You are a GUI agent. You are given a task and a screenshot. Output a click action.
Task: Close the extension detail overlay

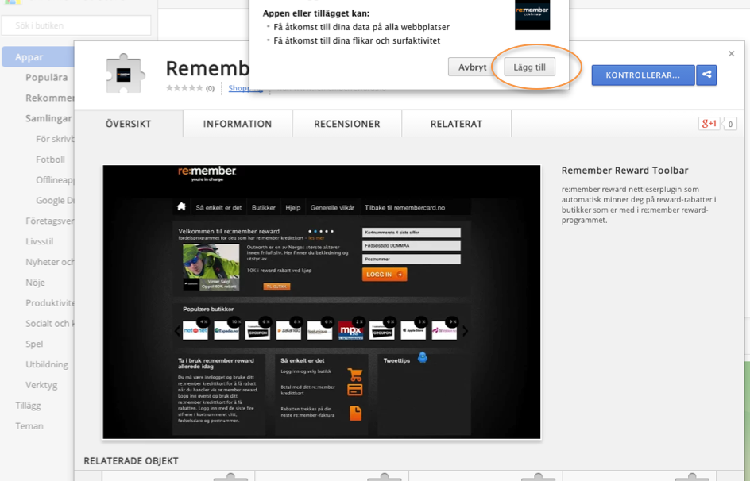click(x=732, y=53)
